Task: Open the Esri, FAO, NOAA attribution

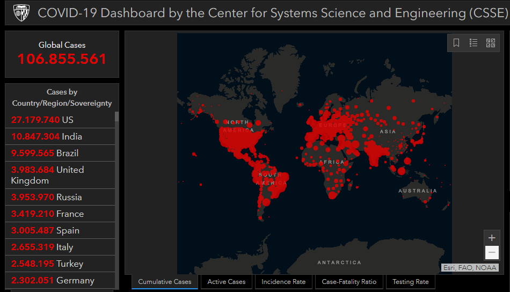Action: 470,268
